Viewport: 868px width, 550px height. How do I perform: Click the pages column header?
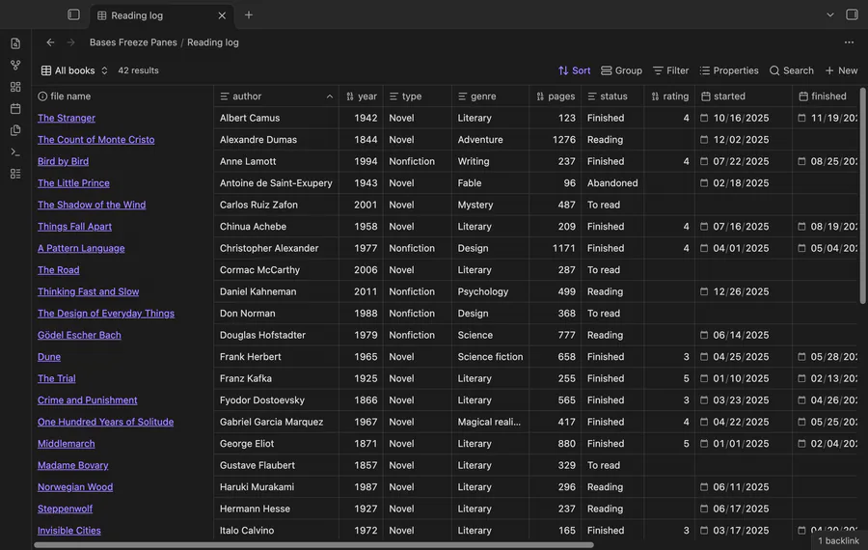556,96
